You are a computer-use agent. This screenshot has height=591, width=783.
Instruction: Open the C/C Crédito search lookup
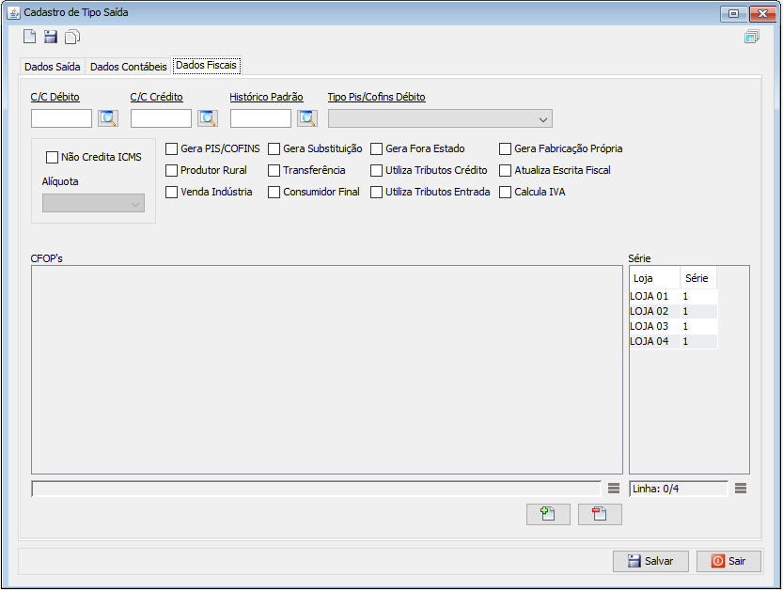tap(208, 118)
